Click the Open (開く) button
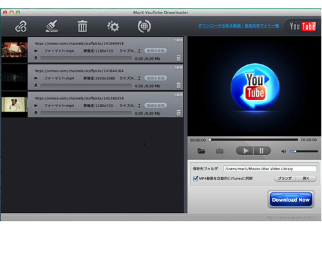The width and height of the screenshot is (322, 258). pyautogui.click(x=306, y=178)
